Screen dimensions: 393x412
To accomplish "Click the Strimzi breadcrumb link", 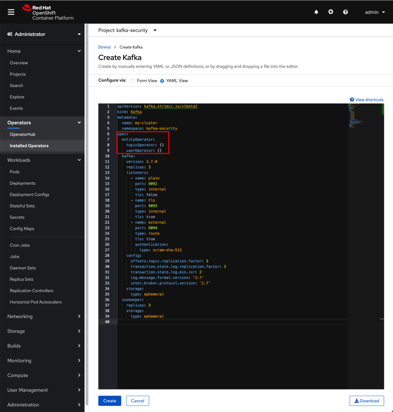I will click(104, 47).
